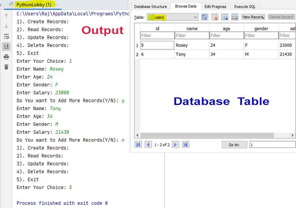This screenshot has width=296, height=208.
Task: Go to the previous page of records
Action: (x=148, y=144)
